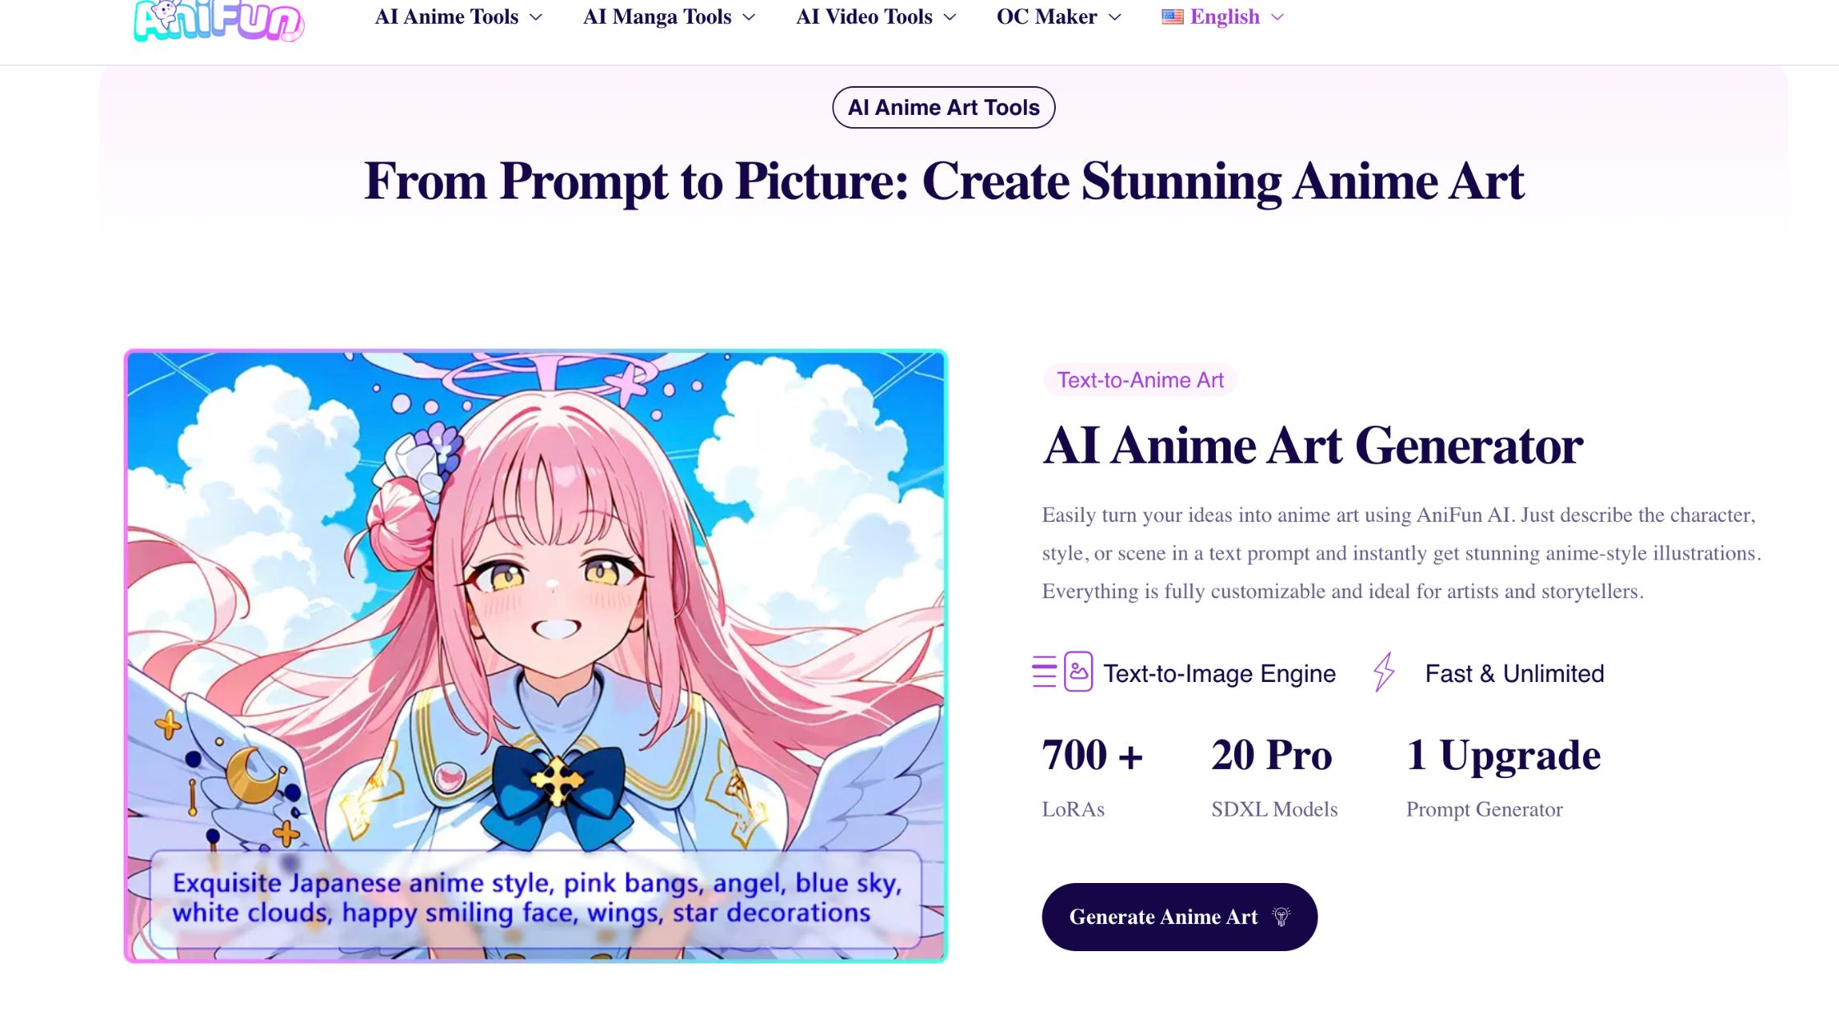Open the OC Maker menu
The height and width of the screenshot is (1034, 1839).
point(1047,16)
